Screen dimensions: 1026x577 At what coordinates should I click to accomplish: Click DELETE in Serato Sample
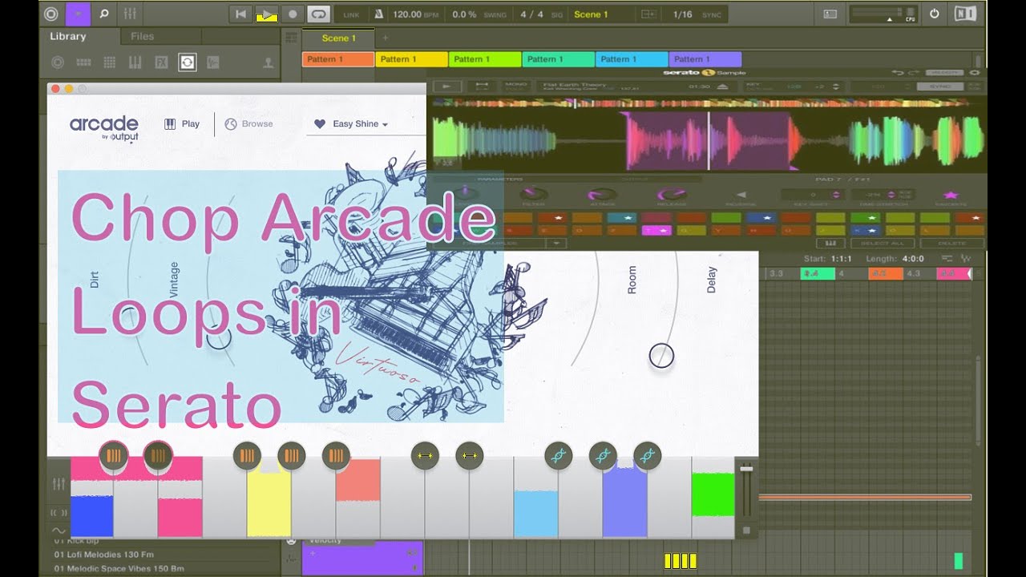tap(951, 244)
